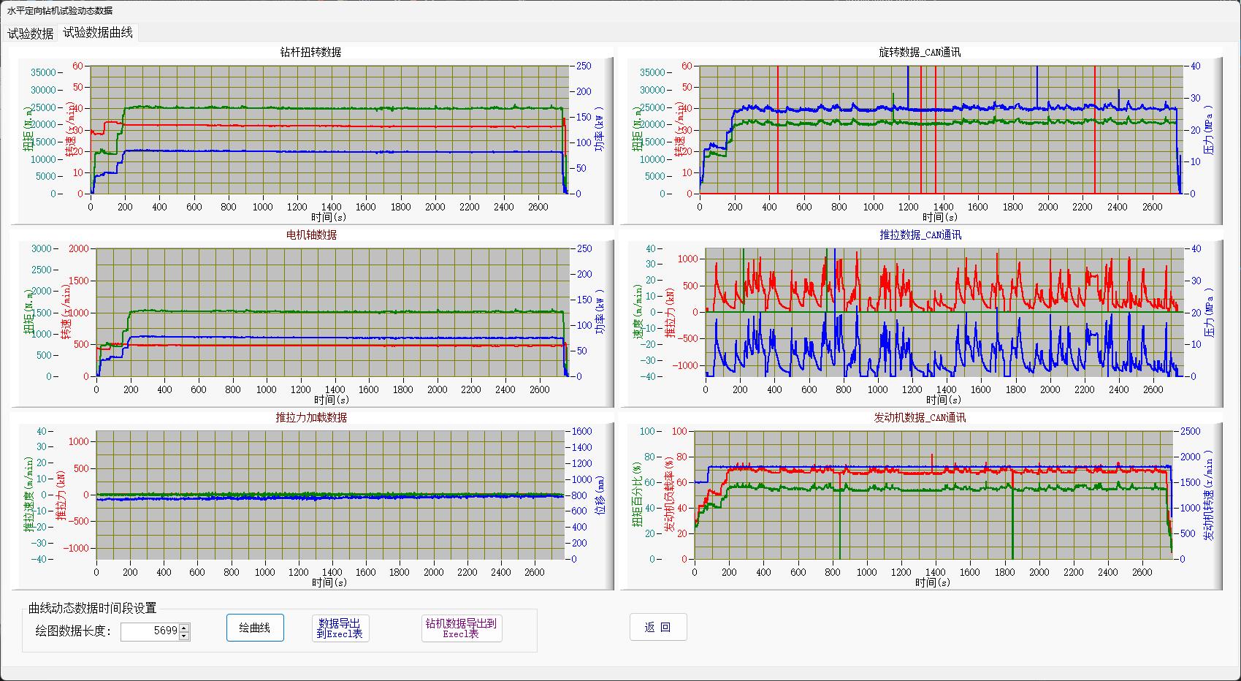
Task: Click the 位移(mm) axis label in 推拉力加载数据
Action: click(x=600, y=495)
